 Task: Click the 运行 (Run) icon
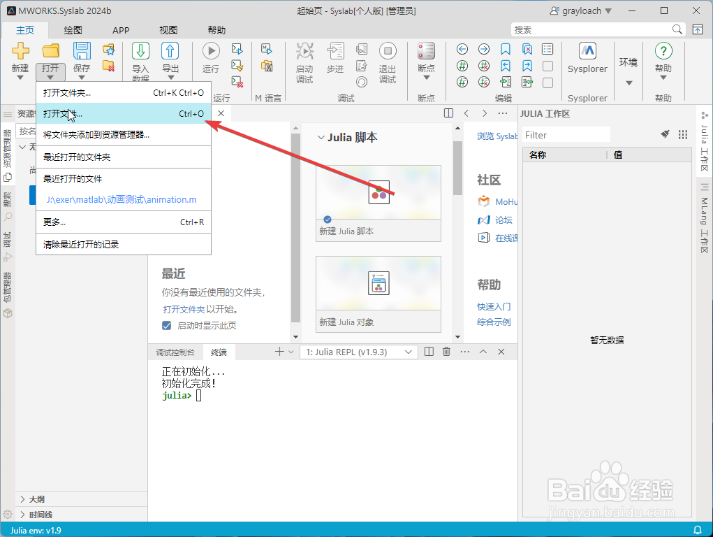click(x=211, y=50)
